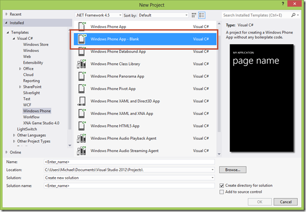
Task: Click the Windows Phone Pivot App icon
Action: coord(82,89)
